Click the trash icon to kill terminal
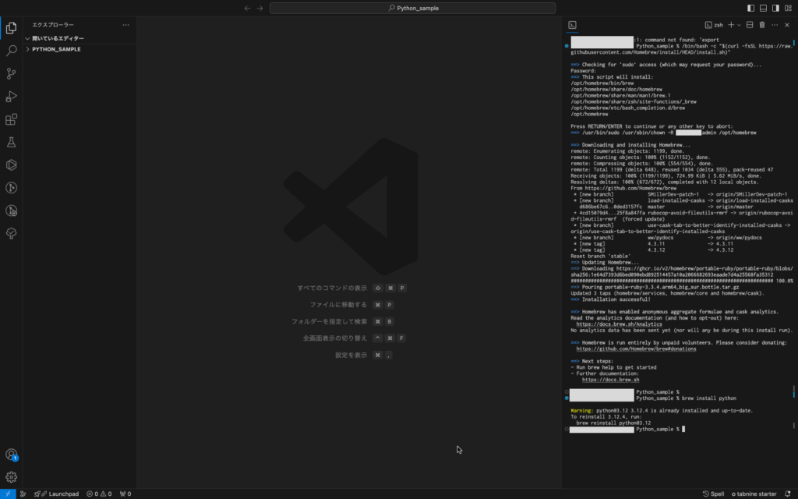The height and width of the screenshot is (499, 798). 761,25
